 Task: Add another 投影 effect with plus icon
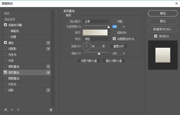point(48,90)
